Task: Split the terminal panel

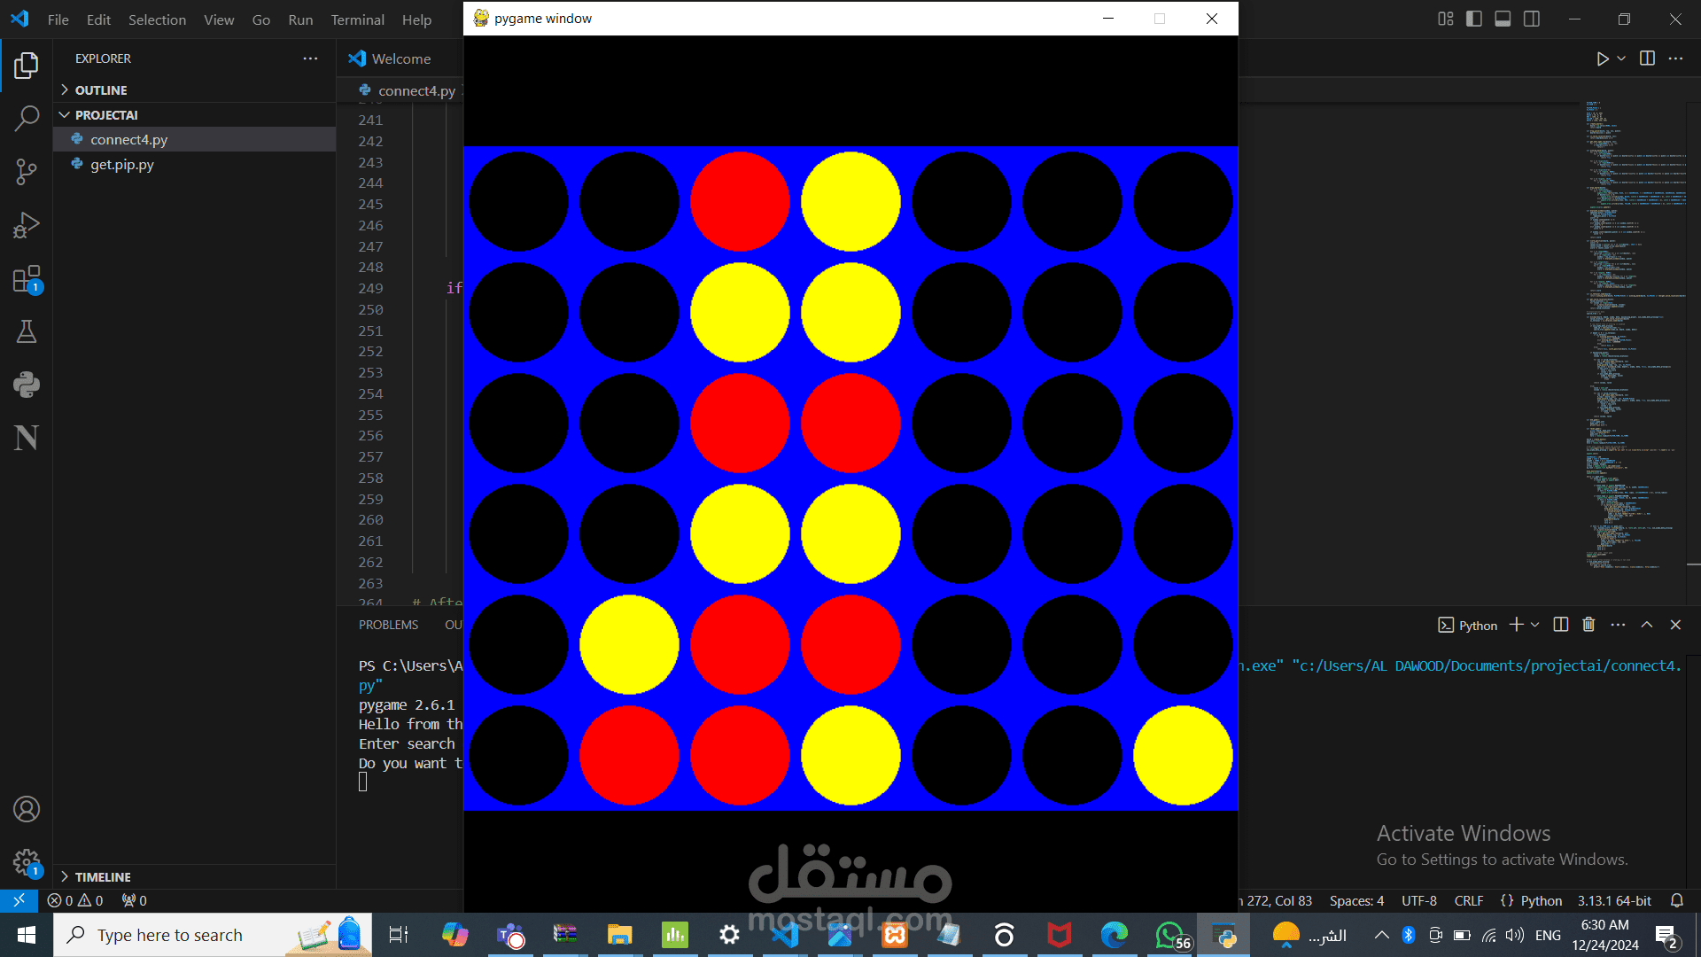Action: point(1559,625)
